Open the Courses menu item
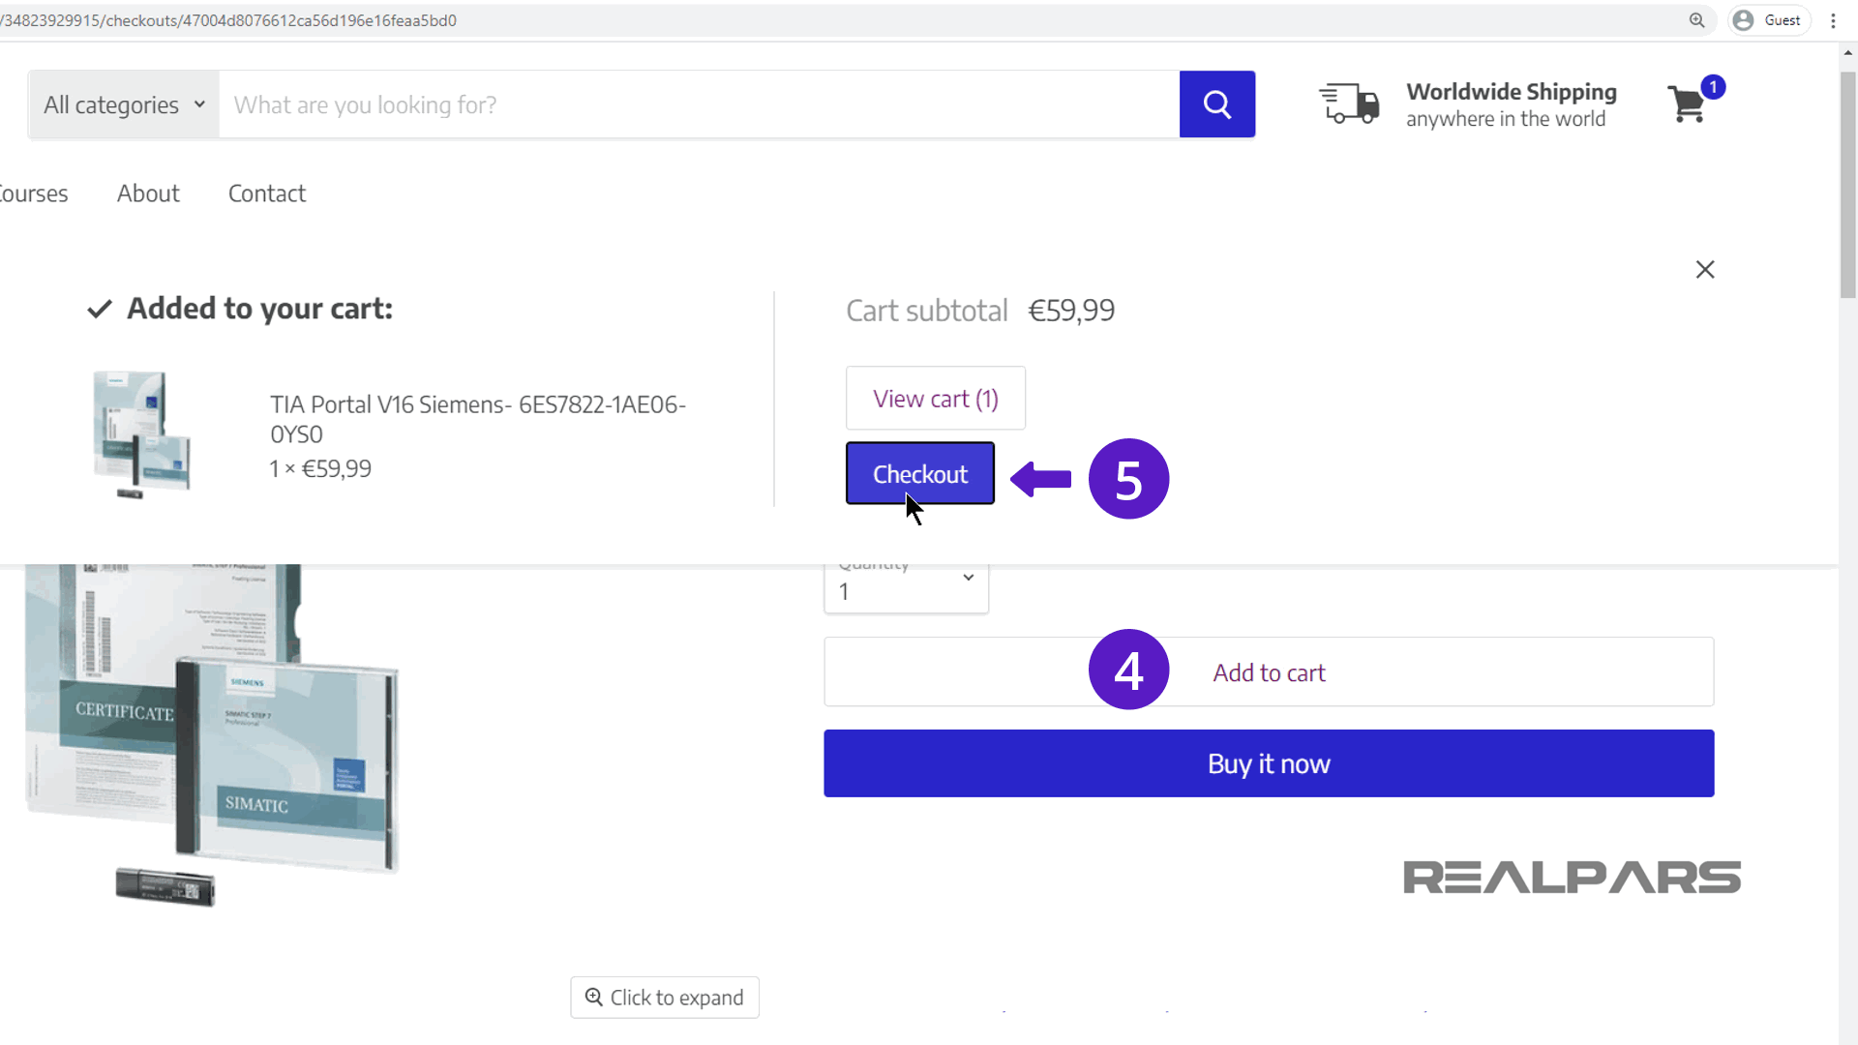 [x=34, y=194]
